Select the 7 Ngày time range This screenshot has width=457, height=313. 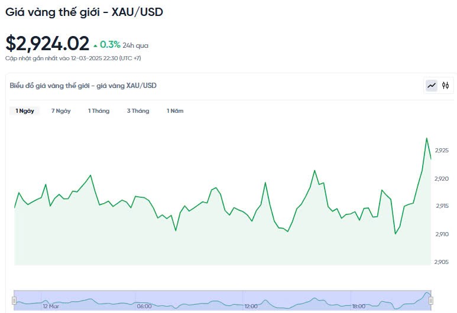(61, 111)
